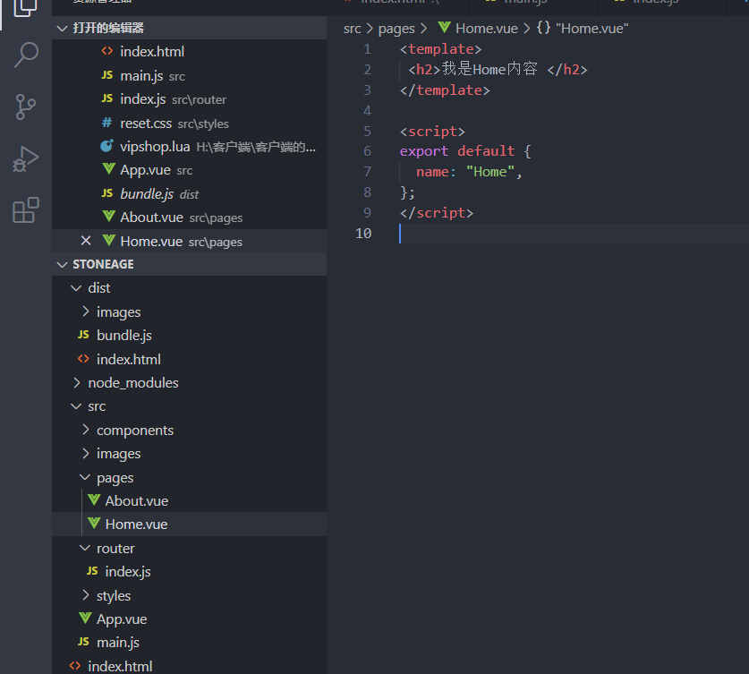The width and height of the screenshot is (749, 674).
Task: Open index.html in dist folder
Action: coord(189,359)
